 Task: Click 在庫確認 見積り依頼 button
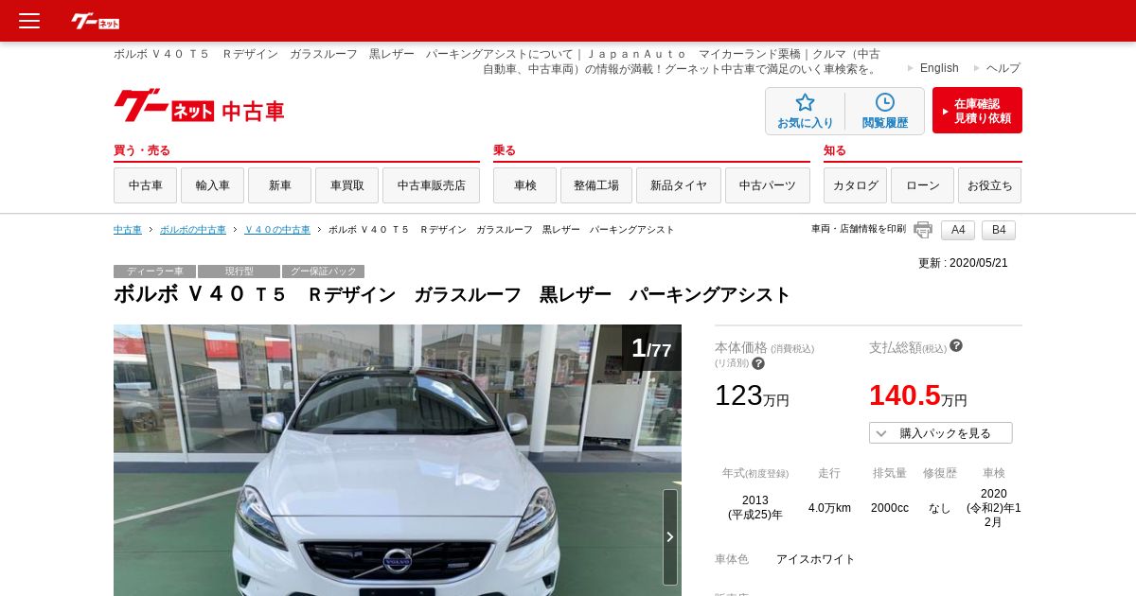point(977,111)
